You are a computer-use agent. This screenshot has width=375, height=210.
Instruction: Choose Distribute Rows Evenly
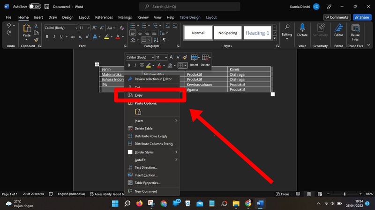[152, 136]
